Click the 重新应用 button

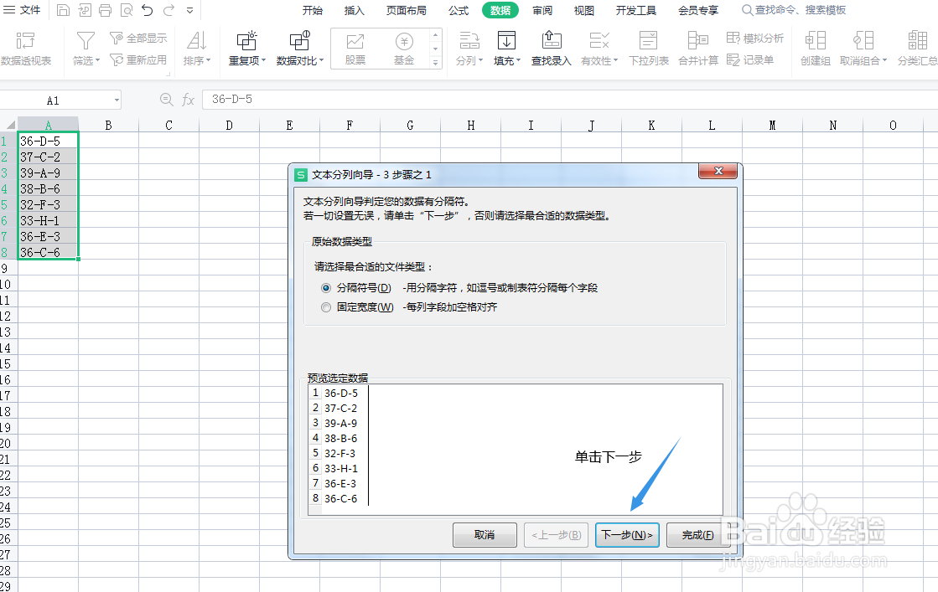click(138, 59)
